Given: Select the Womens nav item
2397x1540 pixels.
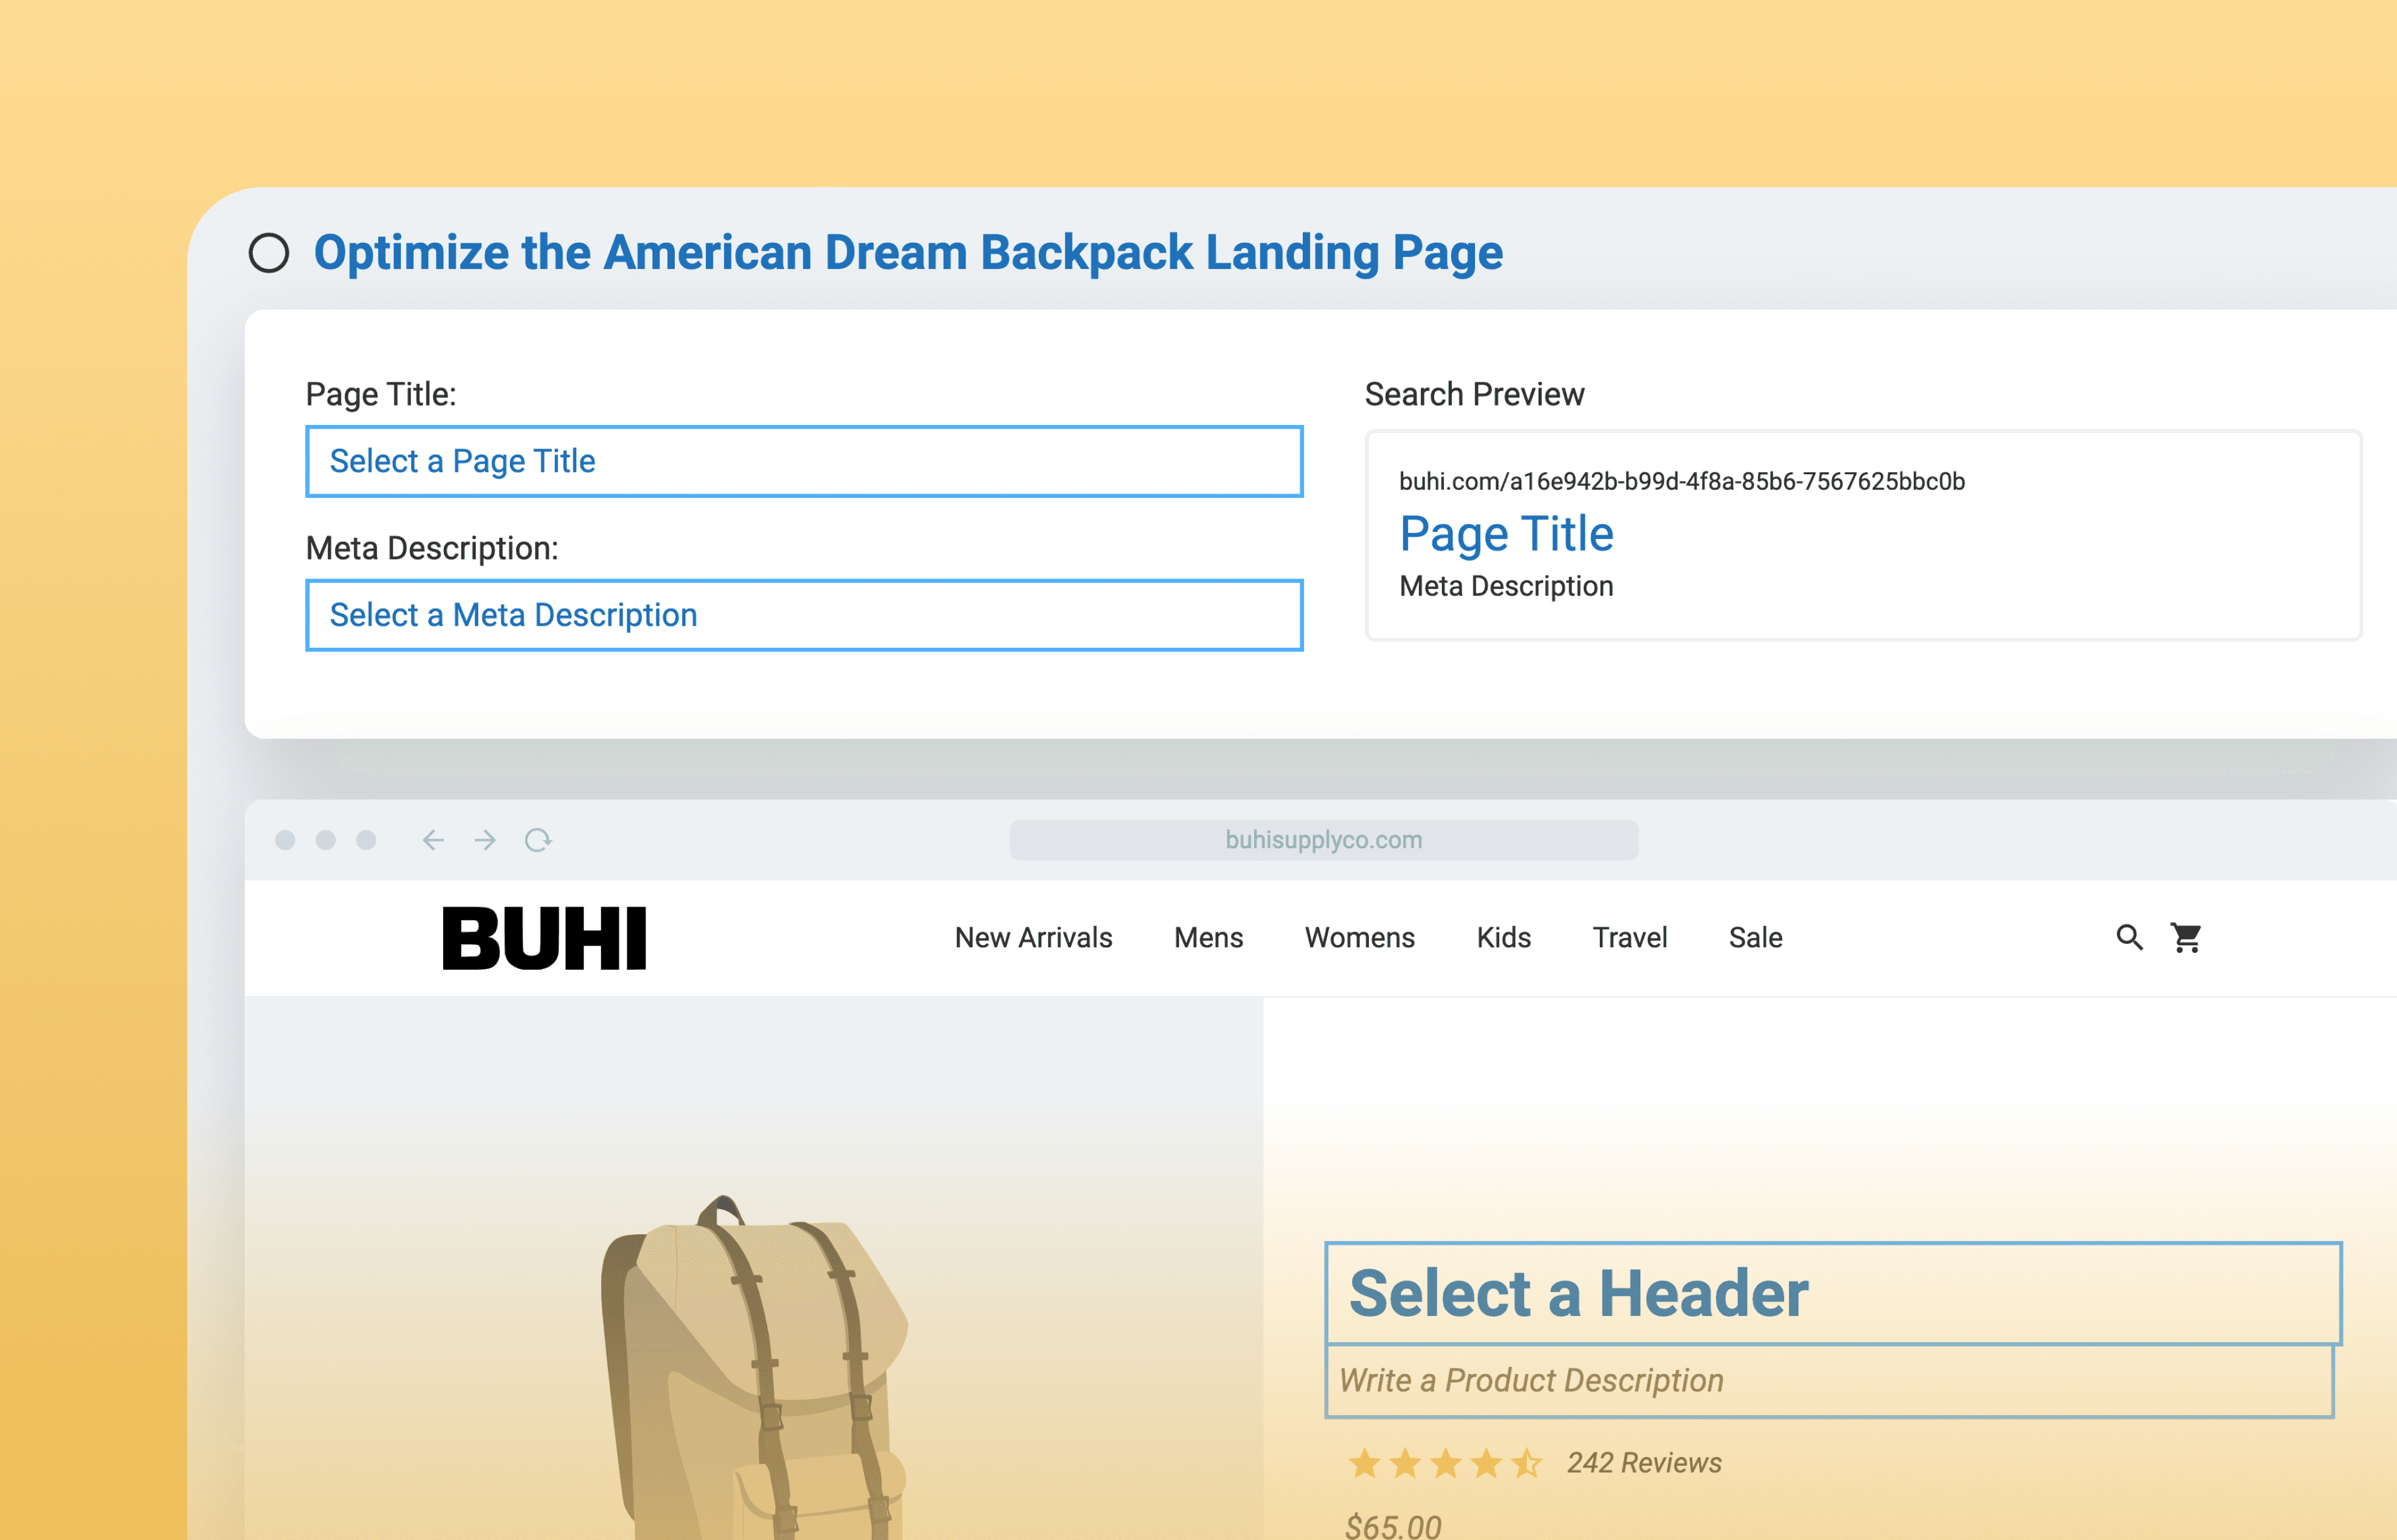Looking at the screenshot, I should point(1358,938).
